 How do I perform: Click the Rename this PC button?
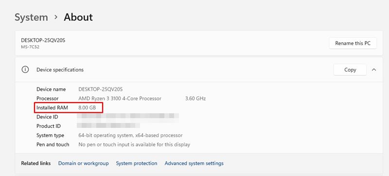[353, 43]
